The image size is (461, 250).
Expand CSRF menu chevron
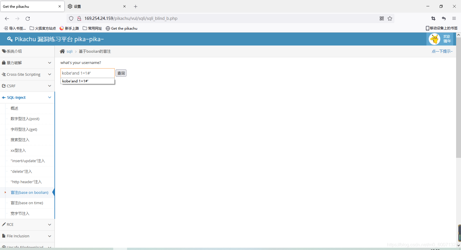click(x=50, y=86)
